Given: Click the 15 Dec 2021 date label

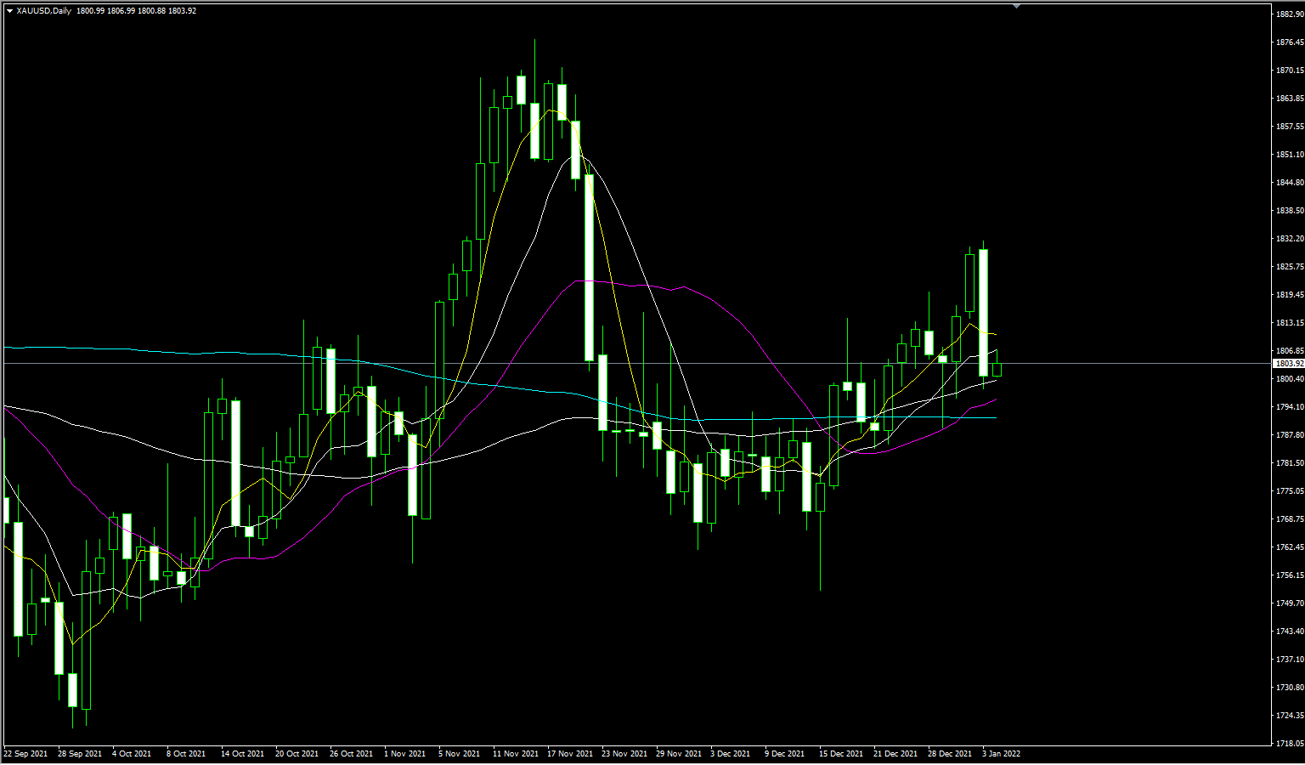Looking at the screenshot, I should coord(840,754).
